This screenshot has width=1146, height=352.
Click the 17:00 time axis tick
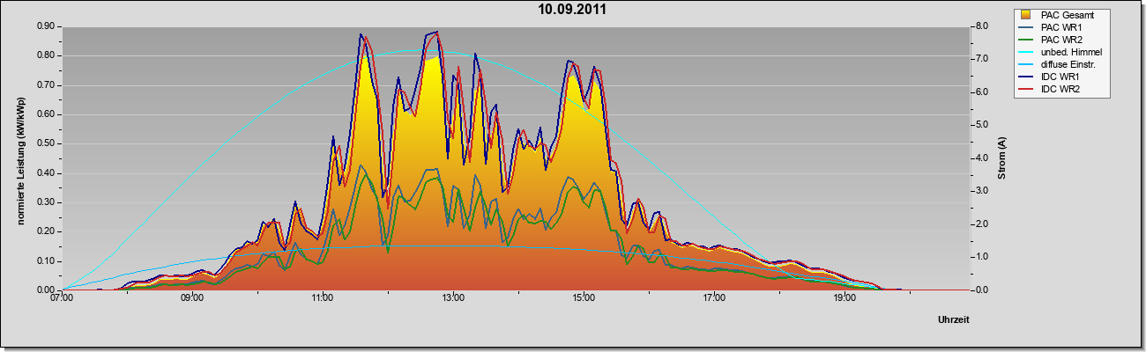714,297
